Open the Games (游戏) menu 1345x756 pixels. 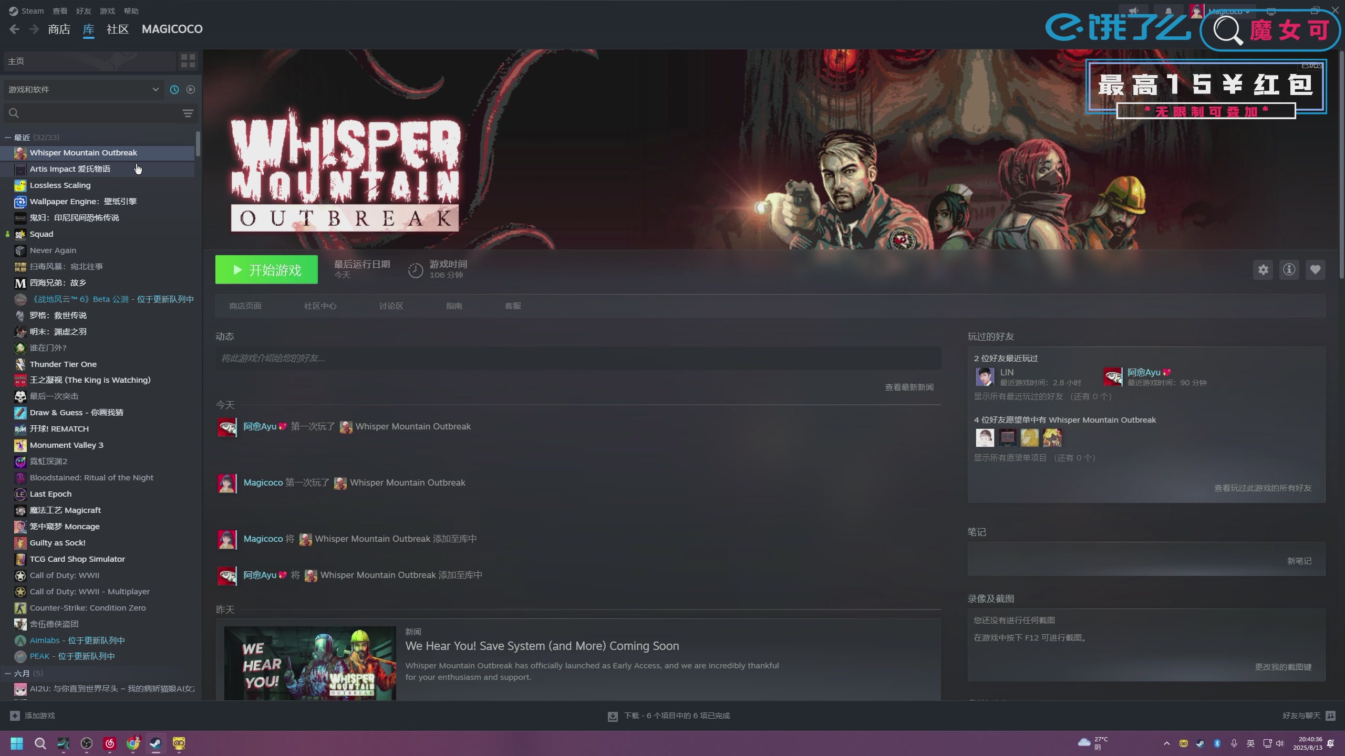point(107,11)
